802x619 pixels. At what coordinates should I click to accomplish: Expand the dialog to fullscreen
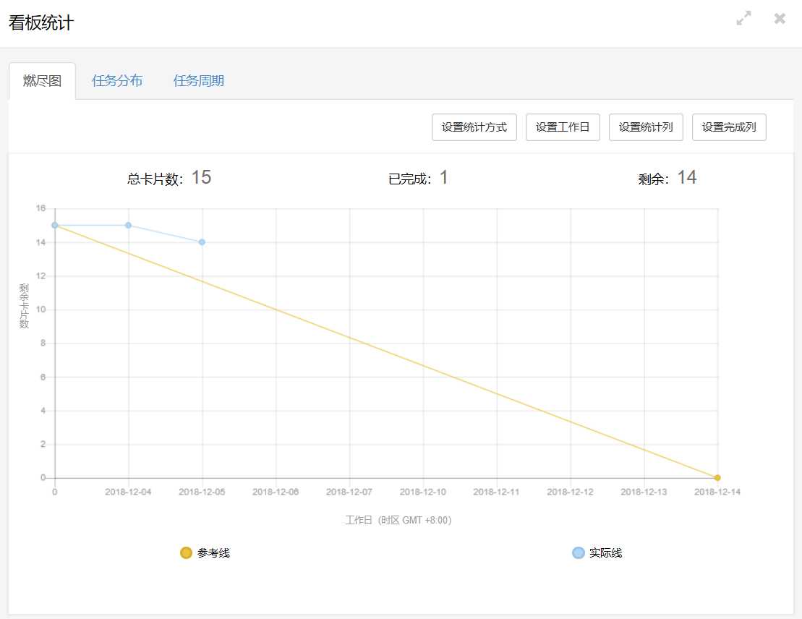point(743,18)
